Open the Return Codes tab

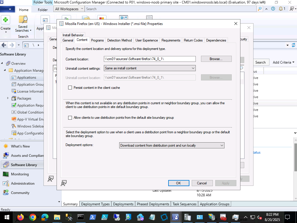click(x=193, y=40)
